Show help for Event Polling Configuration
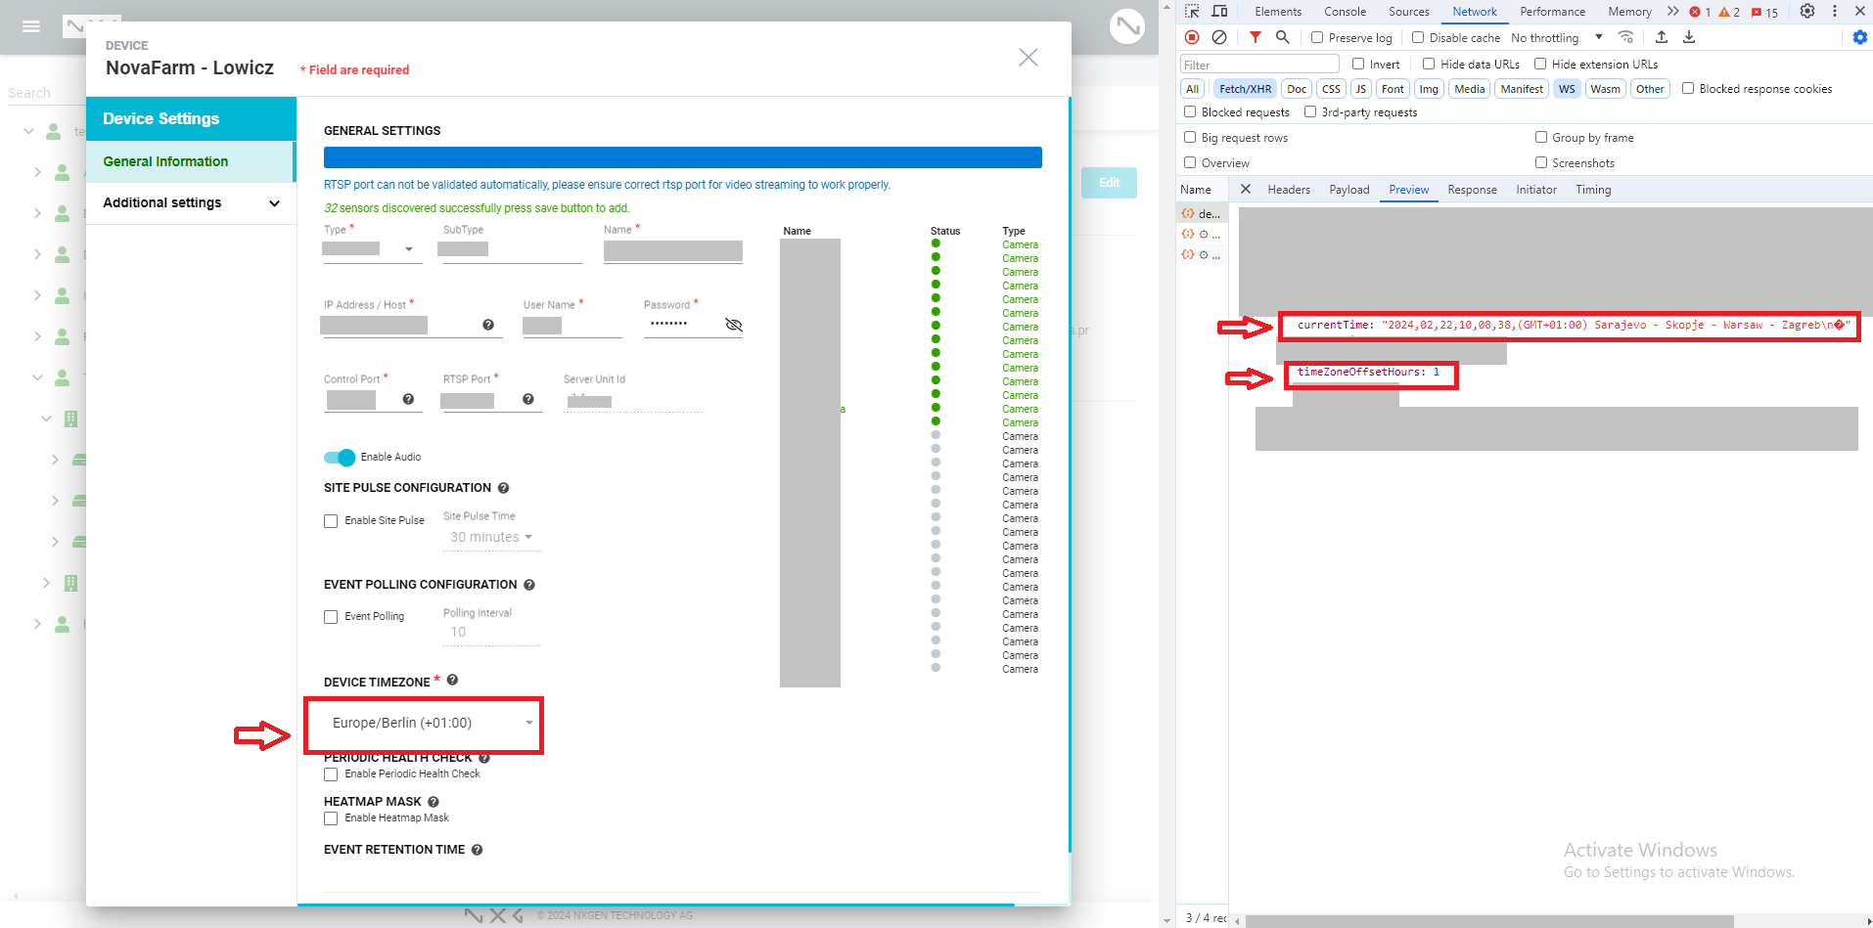This screenshot has width=1873, height=928. coord(529,585)
